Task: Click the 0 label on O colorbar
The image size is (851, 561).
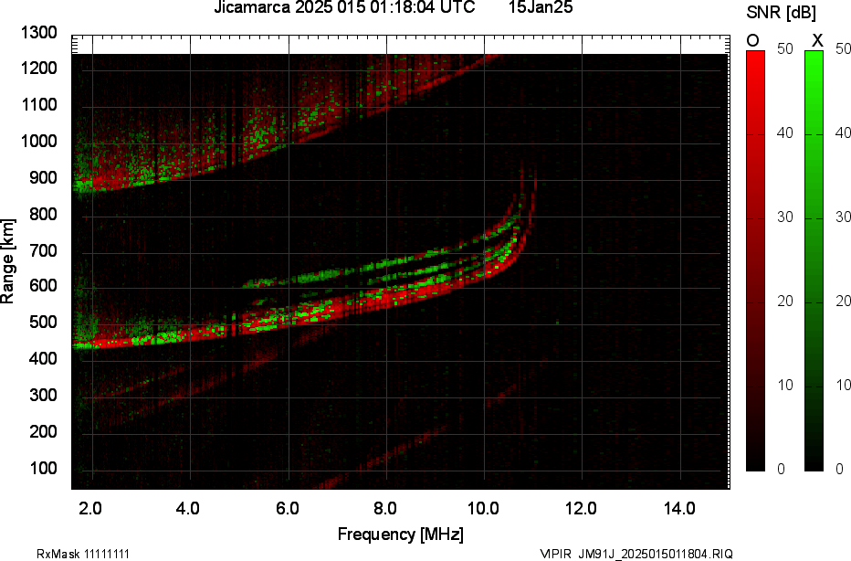Action: (781, 469)
